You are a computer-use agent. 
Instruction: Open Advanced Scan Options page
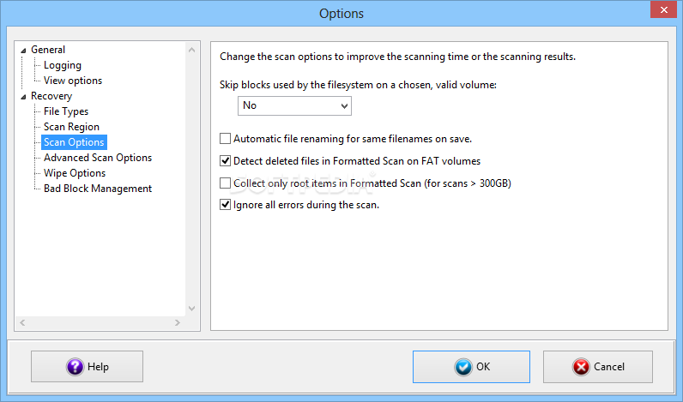(98, 158)
